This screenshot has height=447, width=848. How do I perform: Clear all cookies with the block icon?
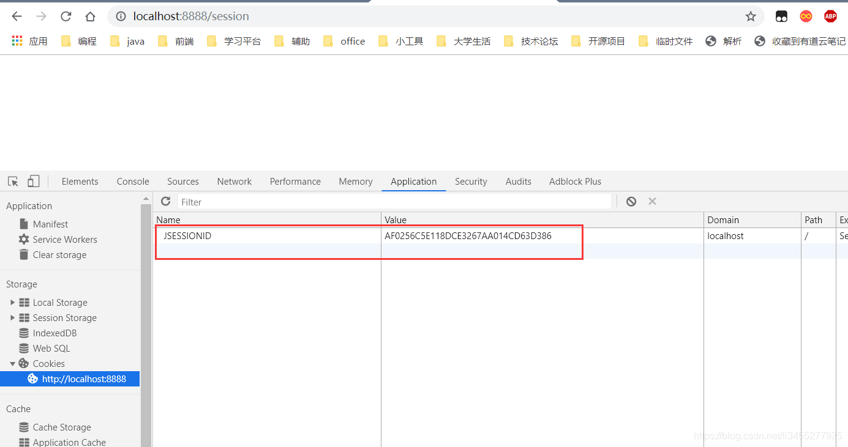click(631, 201)
